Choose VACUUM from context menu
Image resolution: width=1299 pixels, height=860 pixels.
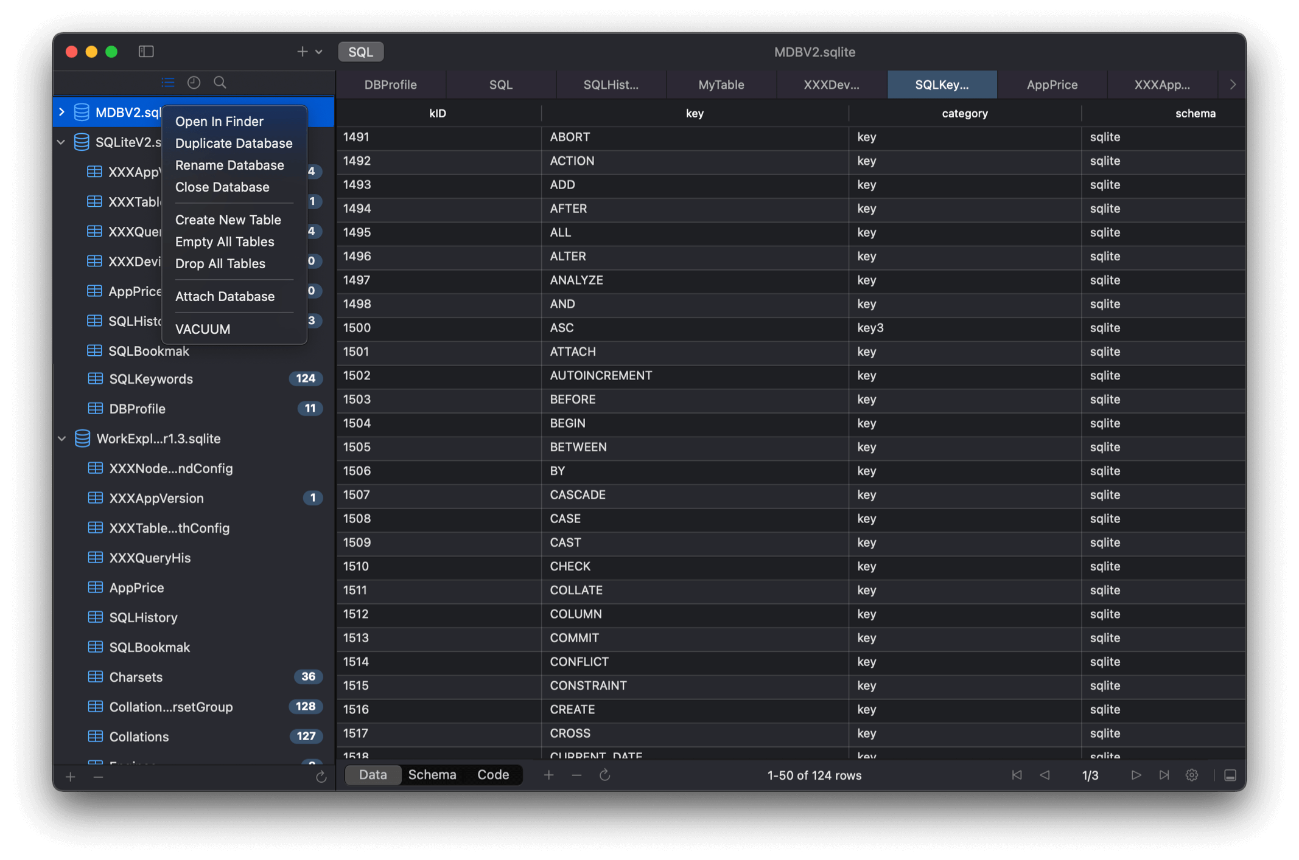(x=203, y=329)
